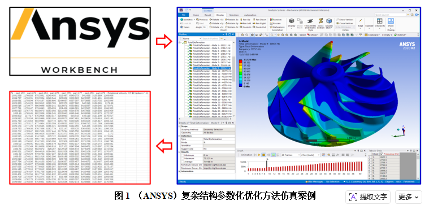Click the Rotate -Sy icon

tap(226, 24)
